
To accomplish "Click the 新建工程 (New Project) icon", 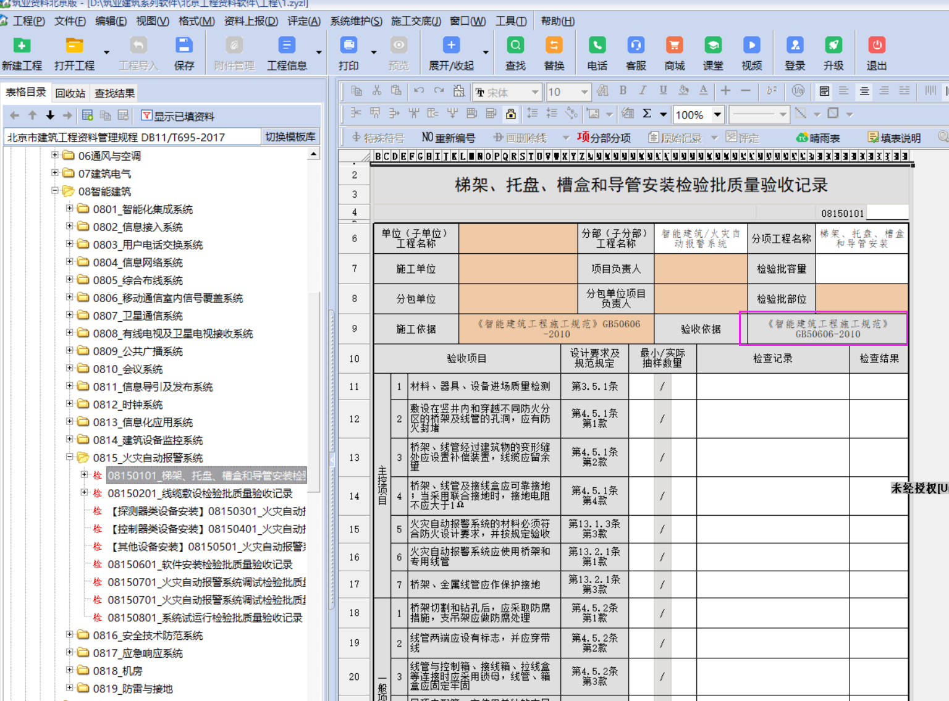I will (x=22, y=46).
